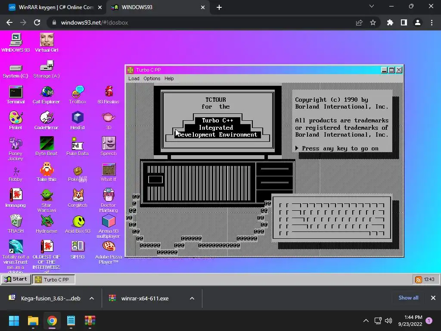Open Chrome three-dot menu
Screen dimensions: 441x331
[x=432, y=22]
